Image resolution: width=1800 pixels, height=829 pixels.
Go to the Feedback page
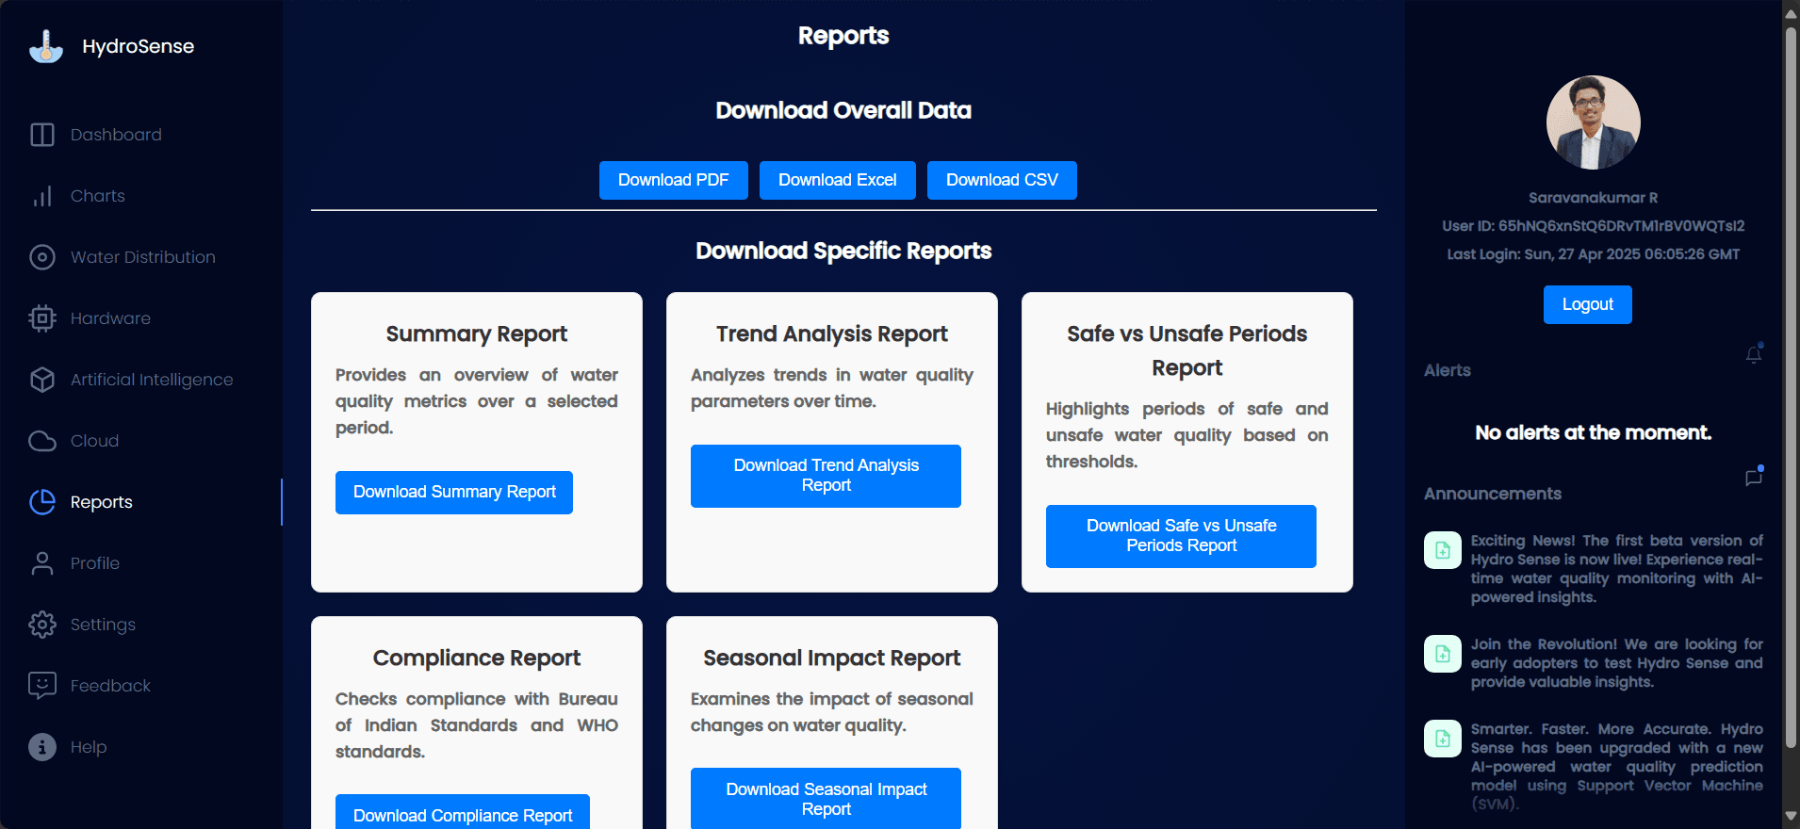[x=141, y=686]
